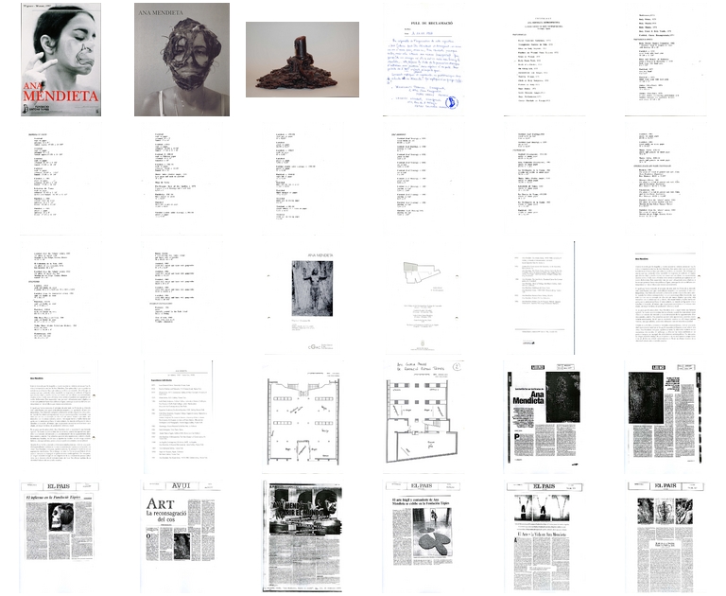Open El País clipping El arte frágil y contundente
Viewport: 726px width, 596px height.
pyautogui.click(x=423, y=536)
